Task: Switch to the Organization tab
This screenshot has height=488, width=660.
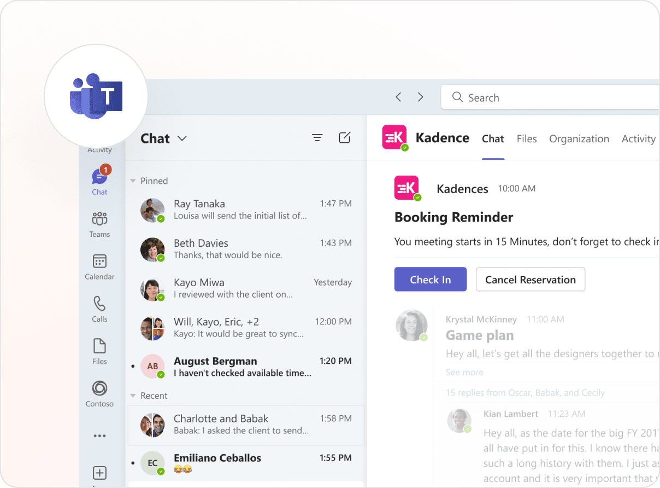Action: pyautogui.click(x=579, y=139)
